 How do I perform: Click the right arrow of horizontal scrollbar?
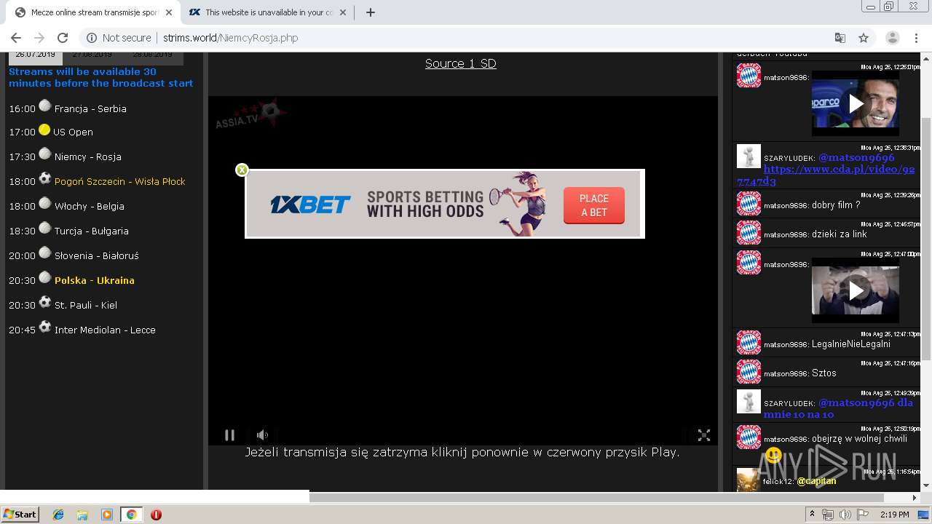915,498
